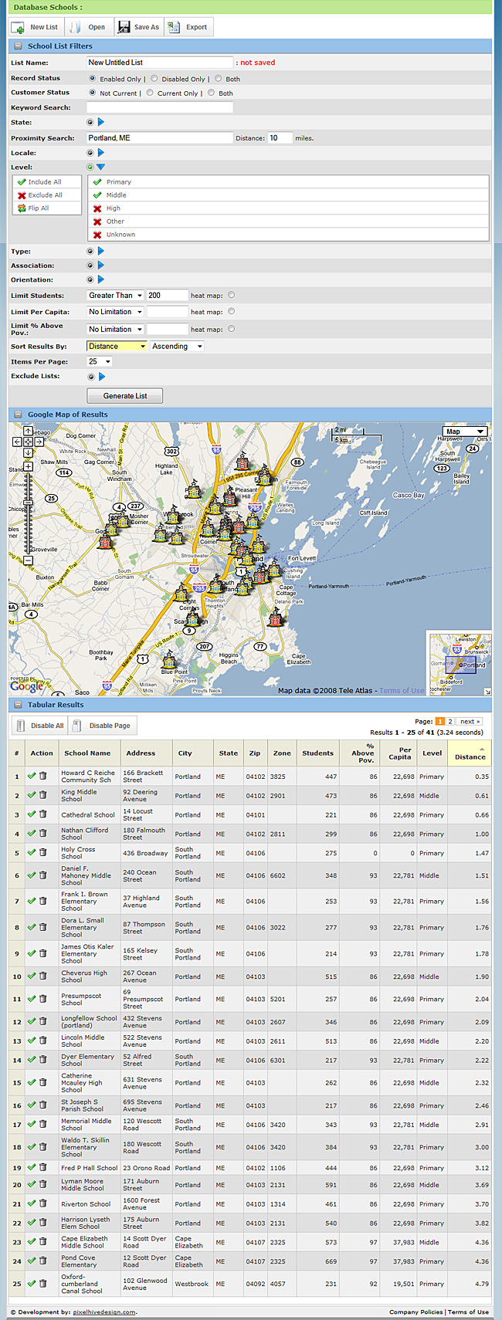
Task: Click the New List toolbar icon
Action: click(x=19, y=27)
